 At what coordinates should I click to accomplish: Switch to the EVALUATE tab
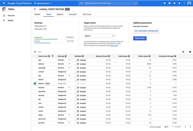pos(73,14)
